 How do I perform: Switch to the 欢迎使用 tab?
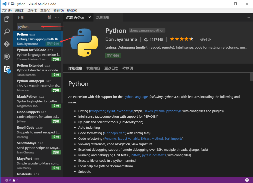coord(103,17)
